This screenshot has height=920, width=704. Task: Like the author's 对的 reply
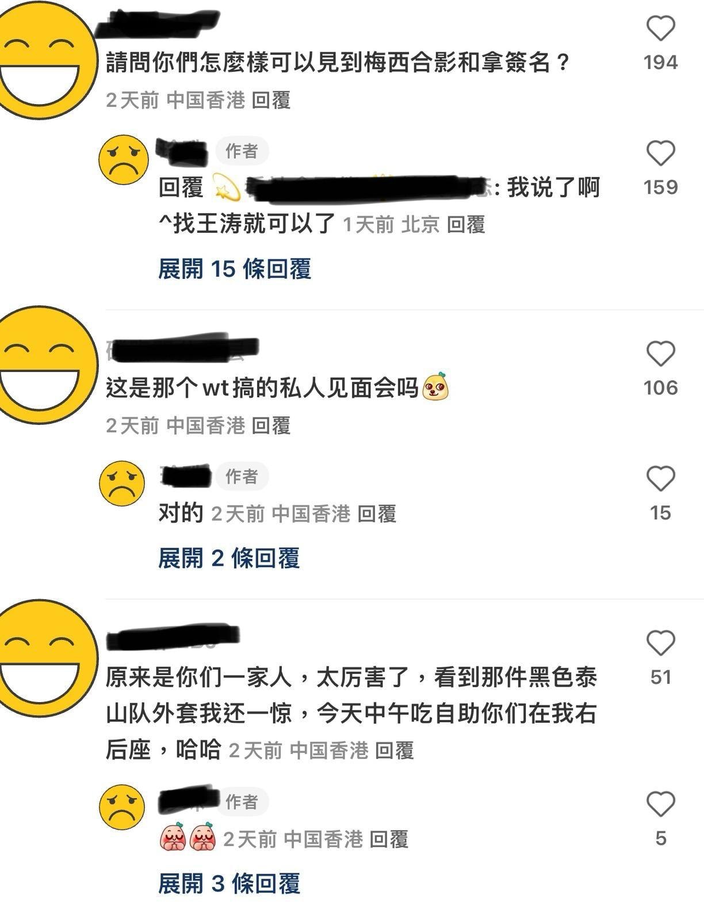coord(660,478)
